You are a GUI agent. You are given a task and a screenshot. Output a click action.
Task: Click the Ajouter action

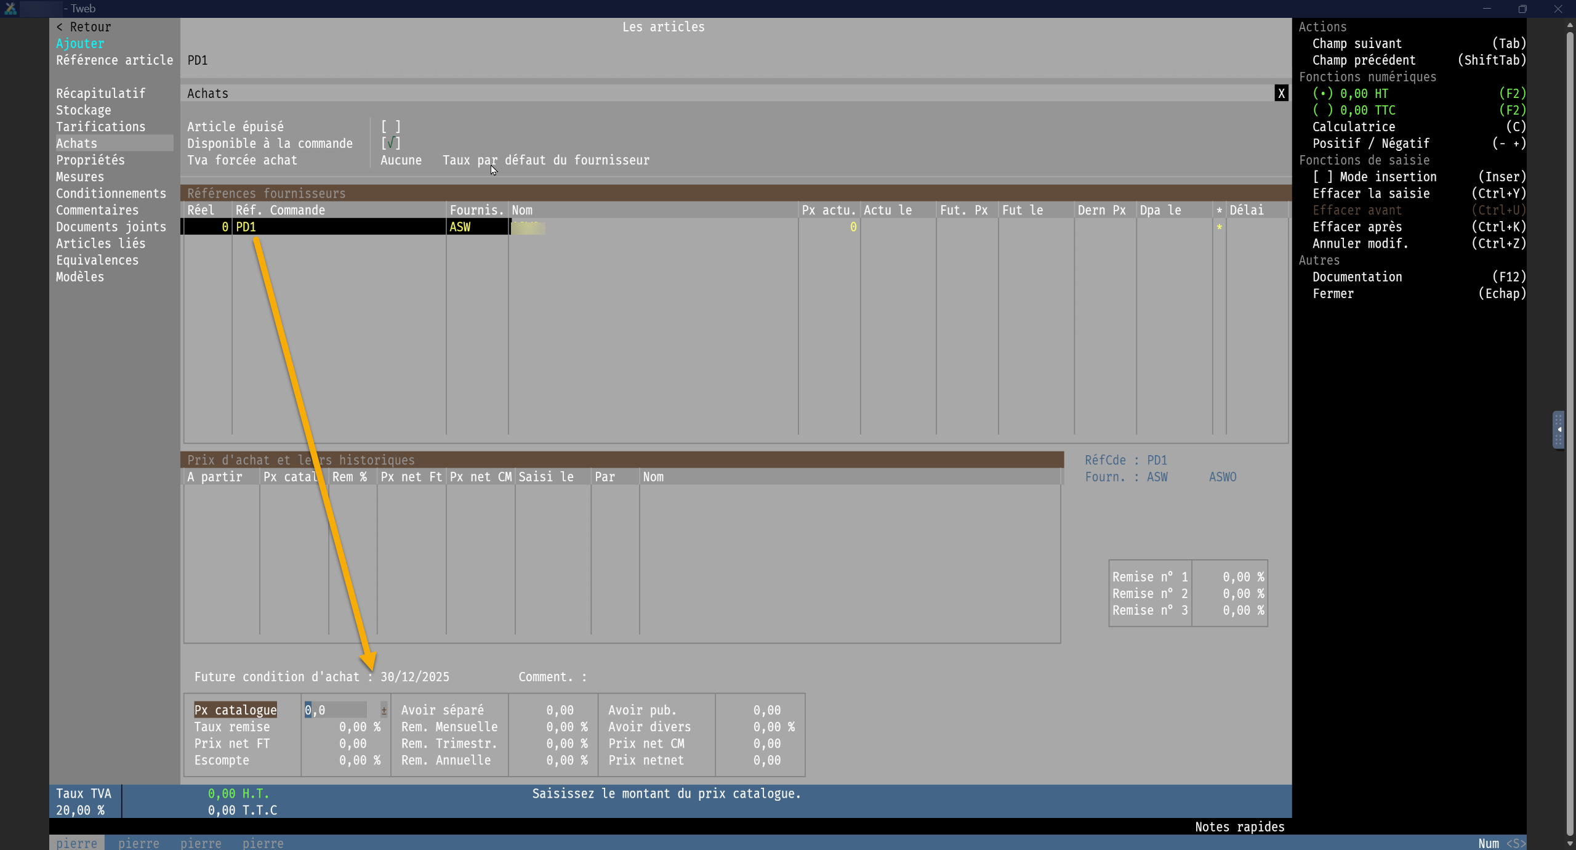click(x=80, y=44)
